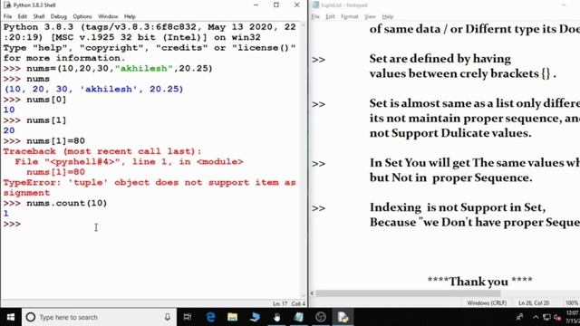The width and height of the screenshot is (580, 326).
Task: Open the Edit menu in Python Shell
Action: click(x=22, y=16)
